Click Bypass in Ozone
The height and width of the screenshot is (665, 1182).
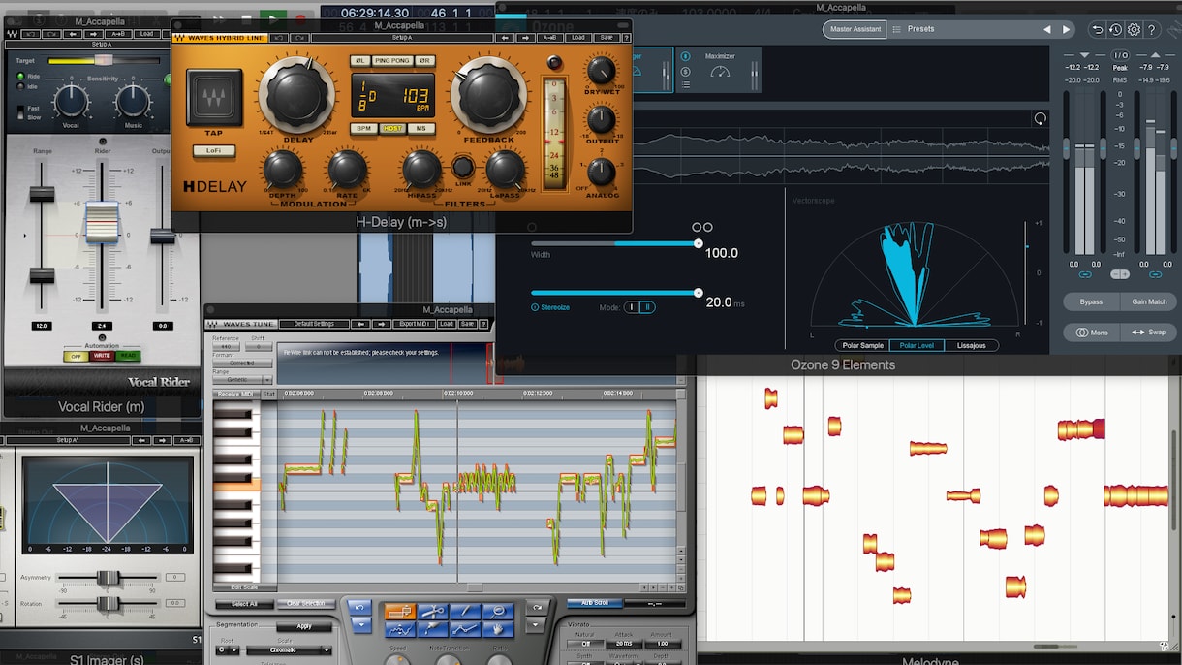(1091, 301)
